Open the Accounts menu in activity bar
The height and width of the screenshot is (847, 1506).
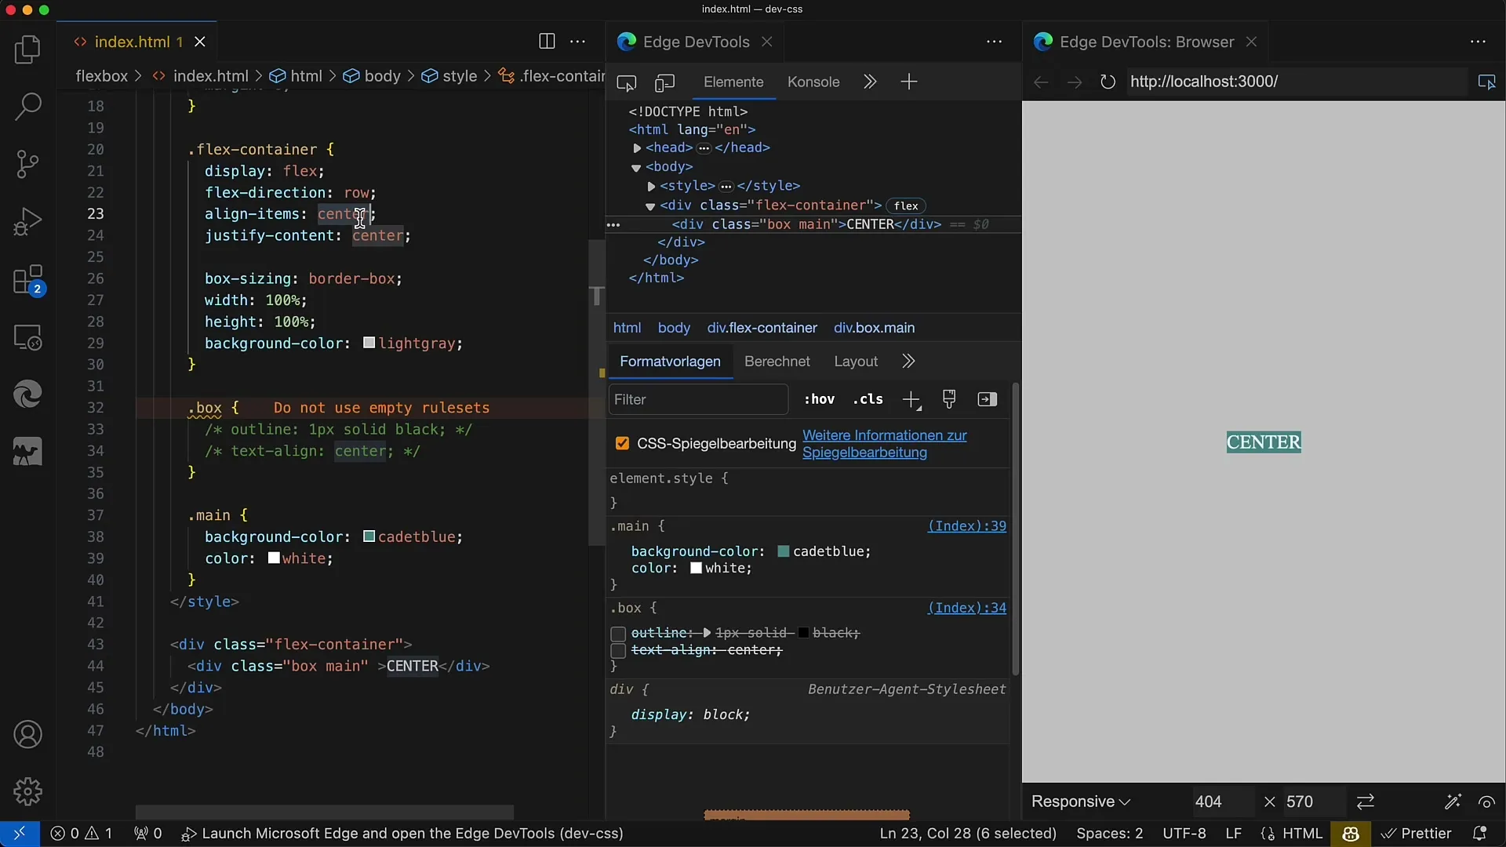coord(27,735)
